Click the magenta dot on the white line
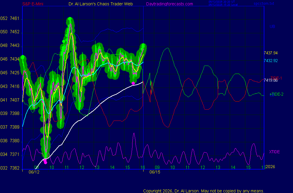Viewport: 293px width, 193px height. [133, 83]
